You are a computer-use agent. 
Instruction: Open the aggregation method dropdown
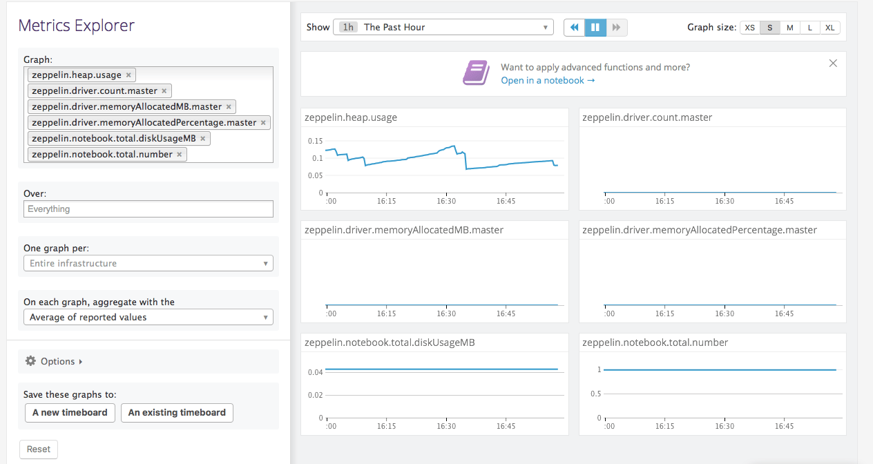pyautogui.click(x=148, y=317)
